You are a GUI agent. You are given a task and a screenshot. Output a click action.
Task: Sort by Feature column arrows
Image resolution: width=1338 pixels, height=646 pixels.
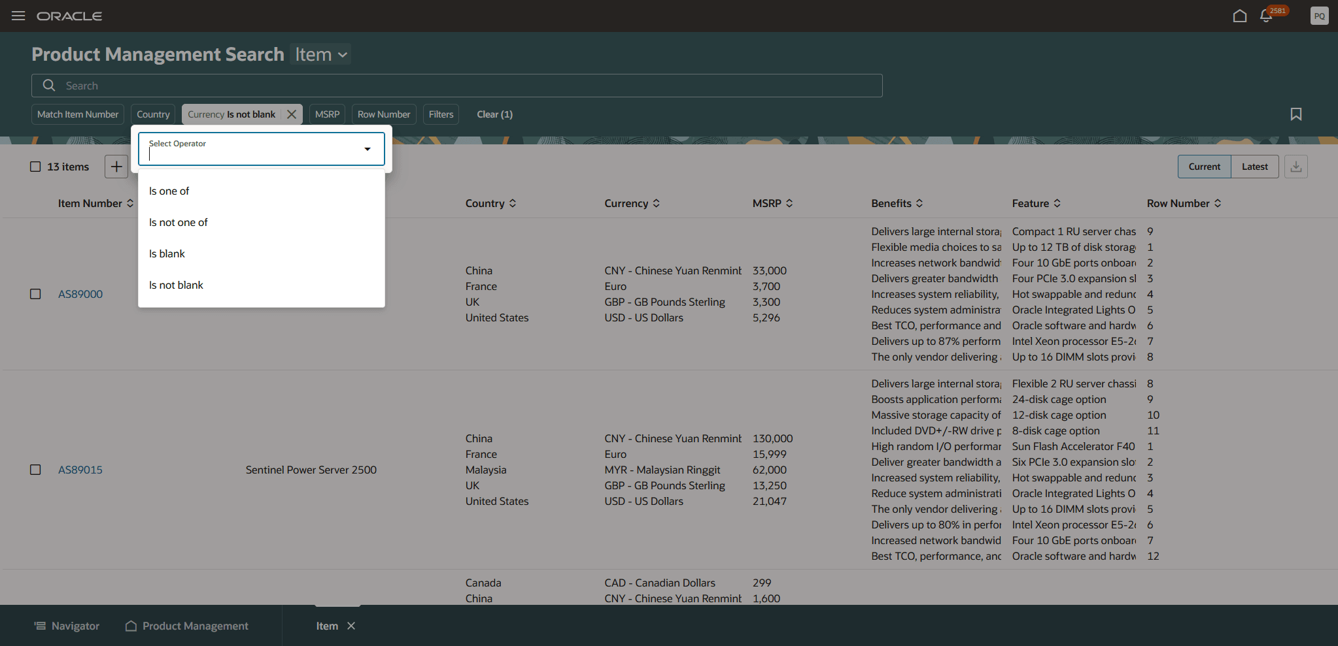1057,203
